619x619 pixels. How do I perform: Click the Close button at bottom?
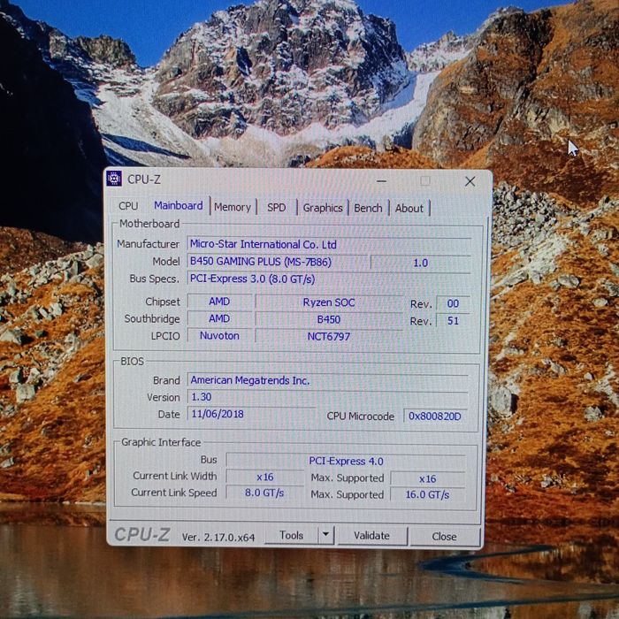point(445,537)
